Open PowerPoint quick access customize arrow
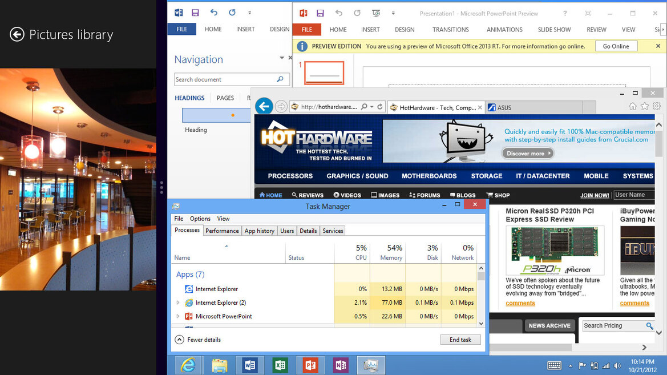This screenshot has height=375, width=667. pyautogui.click(x=393, y=13)
